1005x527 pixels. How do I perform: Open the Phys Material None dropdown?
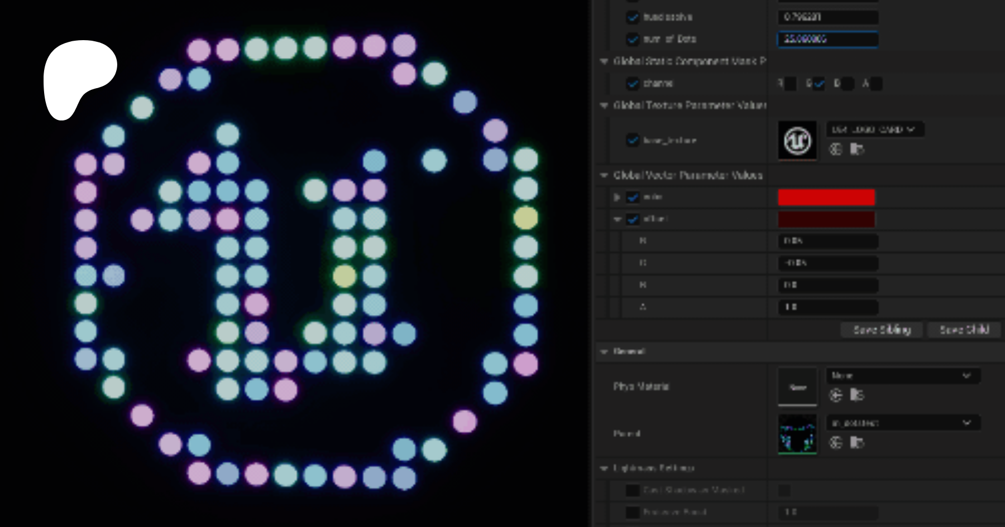tap(903, 376)
